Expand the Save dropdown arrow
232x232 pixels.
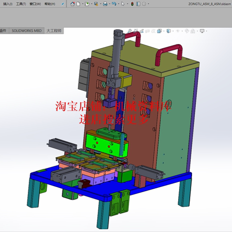101,4
